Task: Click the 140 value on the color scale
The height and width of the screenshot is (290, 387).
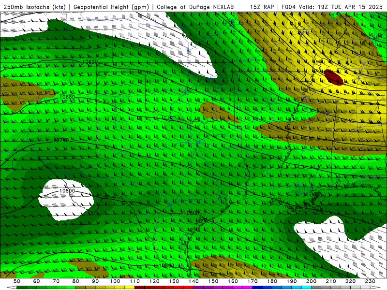Action: [x=193, y=281]
